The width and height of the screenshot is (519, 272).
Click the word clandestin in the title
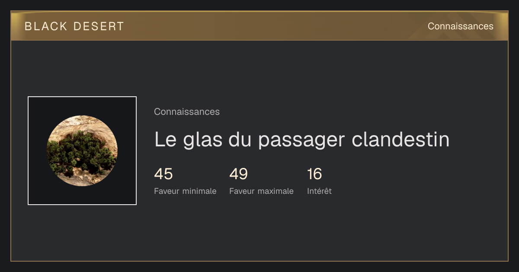[401, 139]
